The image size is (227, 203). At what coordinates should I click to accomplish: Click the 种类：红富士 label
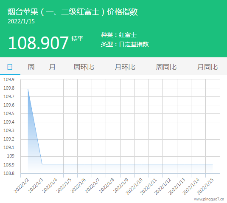[x=119, y=35]
